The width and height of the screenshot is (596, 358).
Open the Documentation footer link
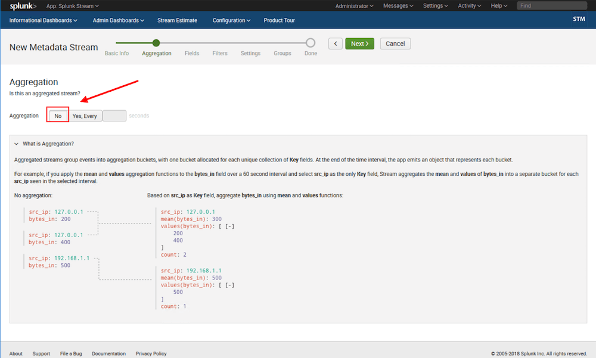pyautogui.click(x=108, y=353)
